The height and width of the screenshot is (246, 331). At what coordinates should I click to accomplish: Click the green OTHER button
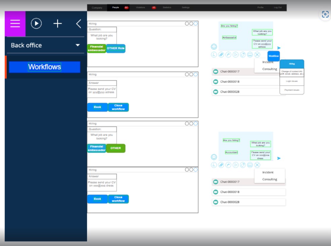point(116,148)
